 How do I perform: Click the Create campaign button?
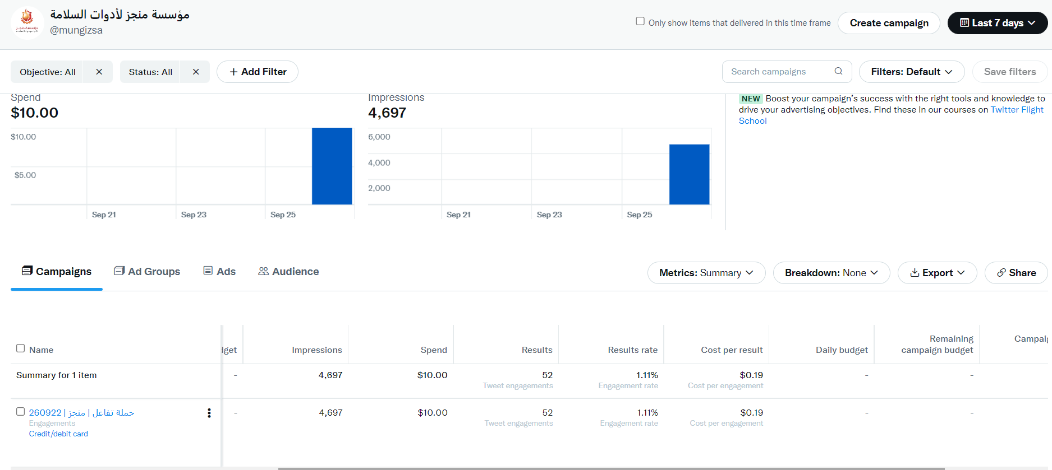[x=889, y=23]
